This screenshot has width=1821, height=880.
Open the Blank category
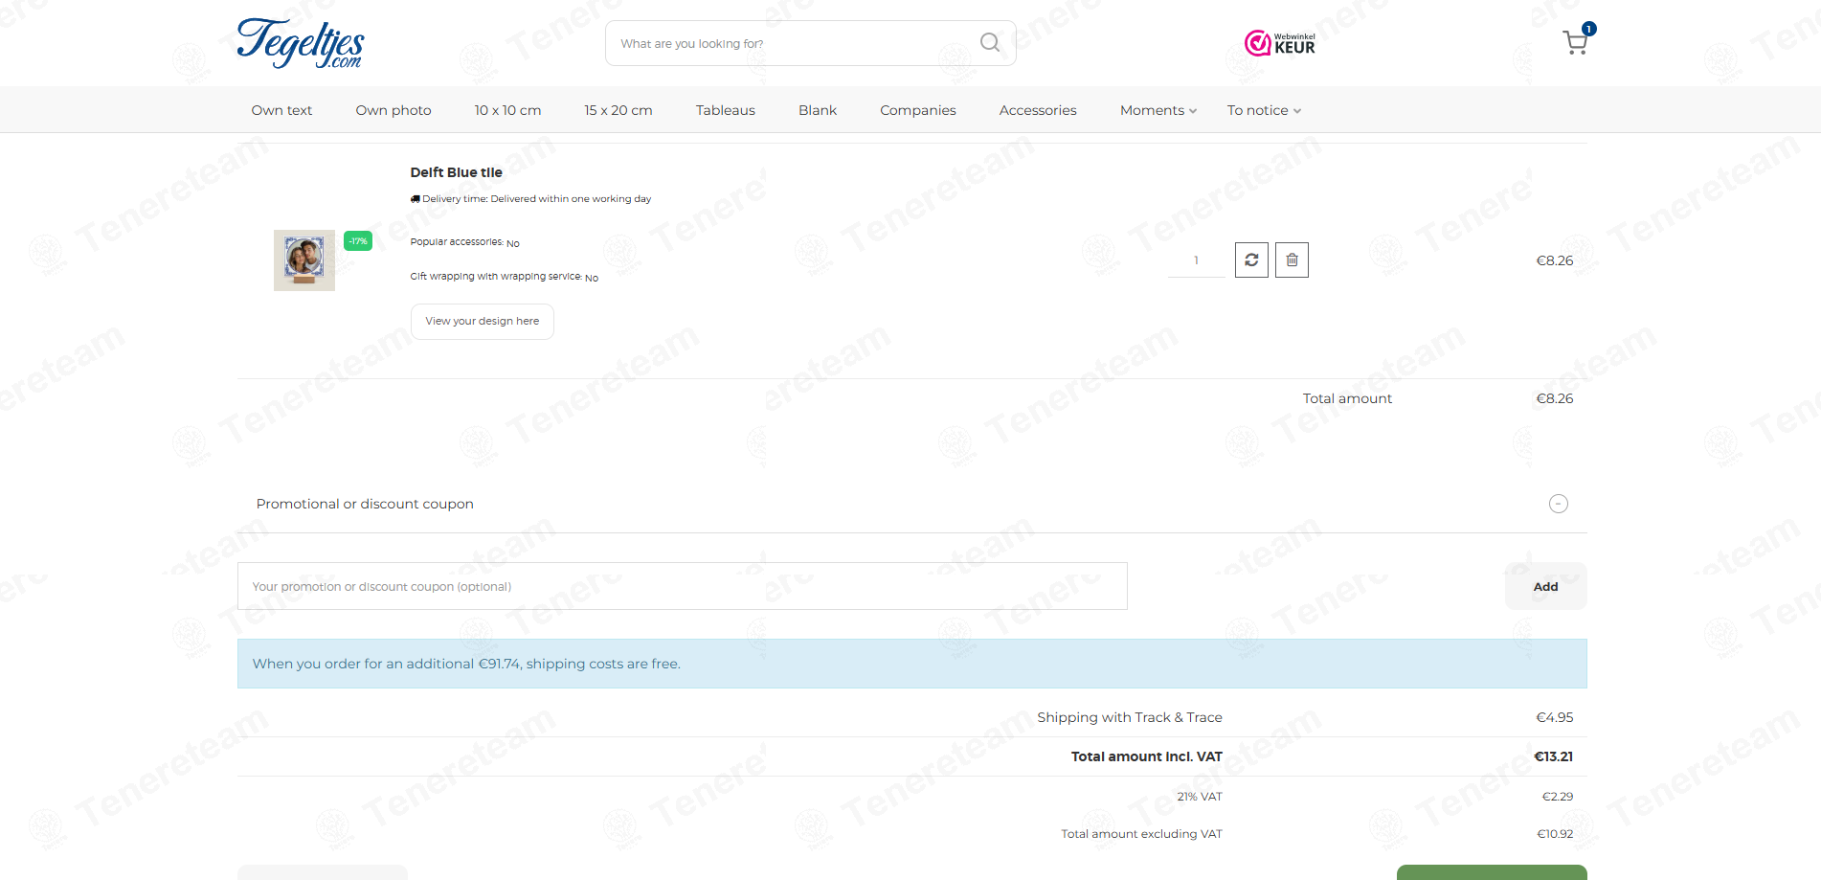(818, 110)
